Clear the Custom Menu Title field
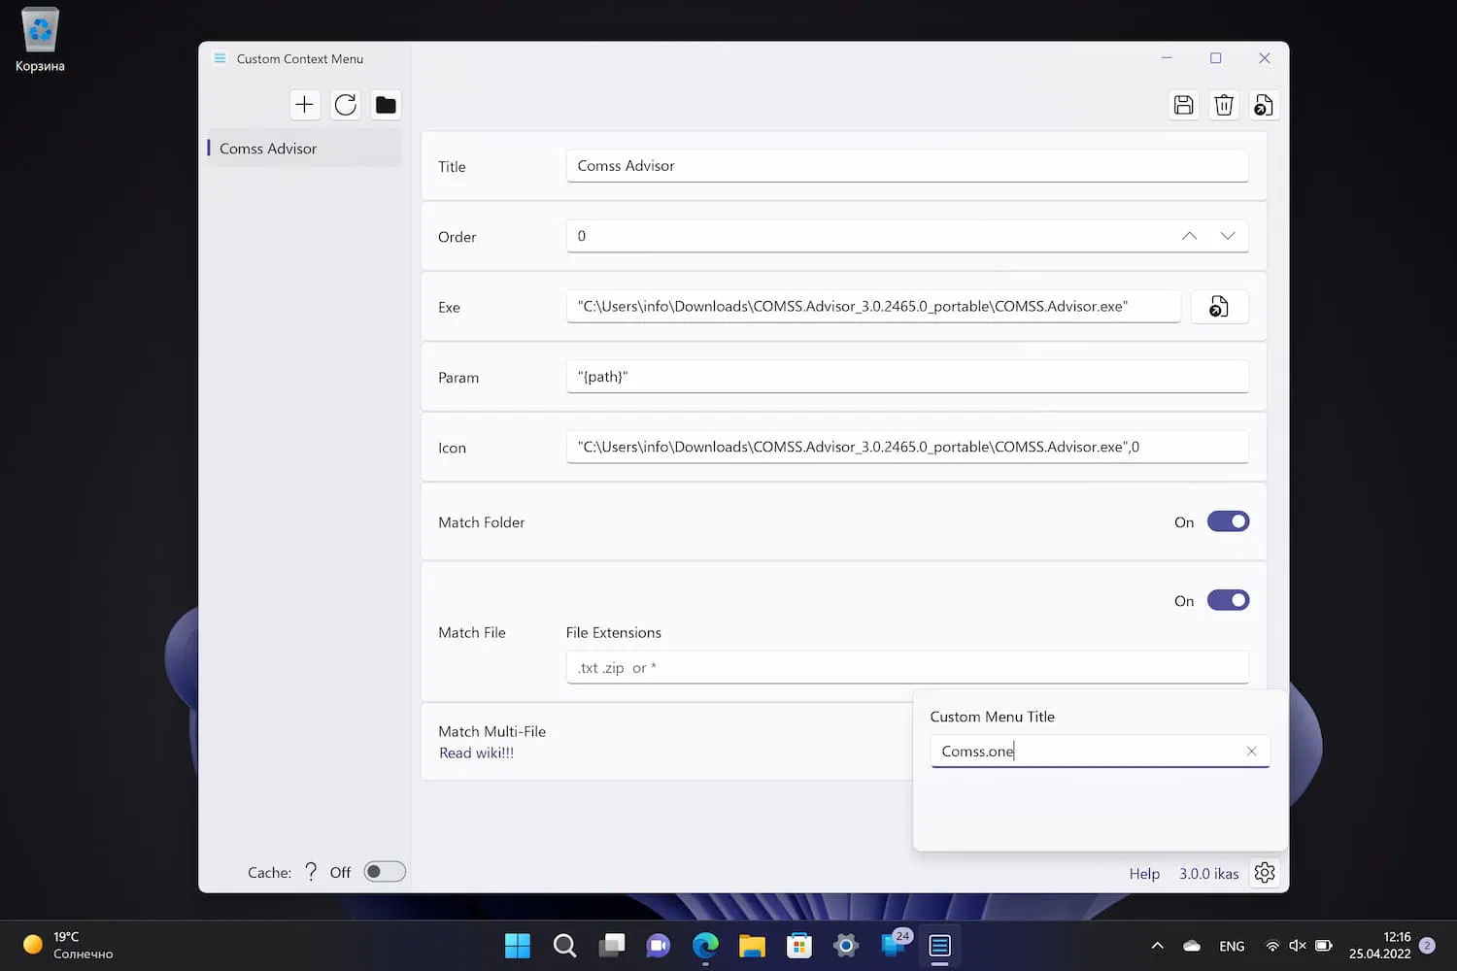Screen dimensions: 1457x971 pyautogui.click(x=1251, y=752)
